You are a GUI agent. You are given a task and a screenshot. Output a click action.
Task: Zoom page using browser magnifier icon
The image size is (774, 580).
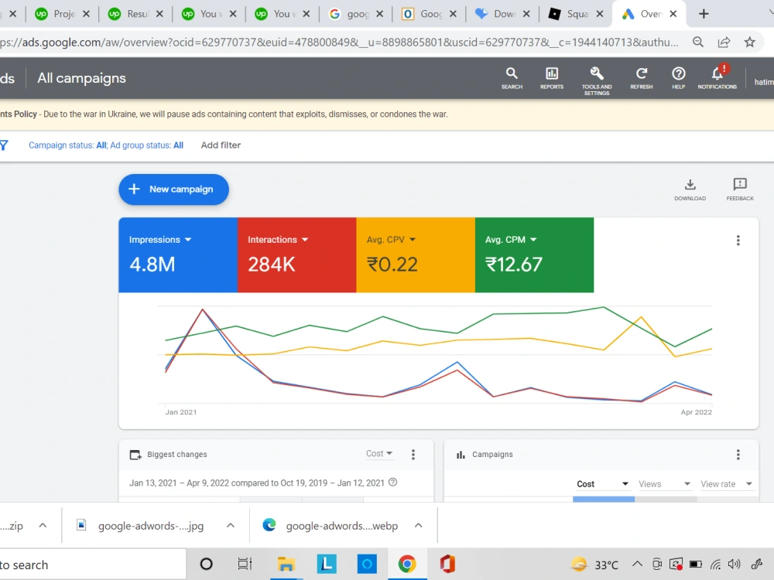[697, 42]
